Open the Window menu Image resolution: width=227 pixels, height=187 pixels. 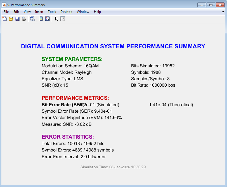pyautogui.click(x=83, y=12)
